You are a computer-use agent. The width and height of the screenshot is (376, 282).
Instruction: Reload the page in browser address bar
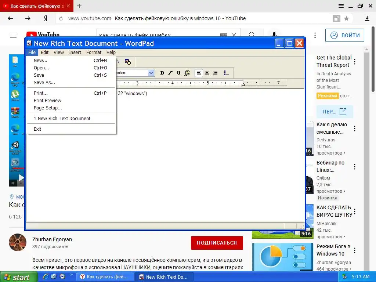[61, 18]
